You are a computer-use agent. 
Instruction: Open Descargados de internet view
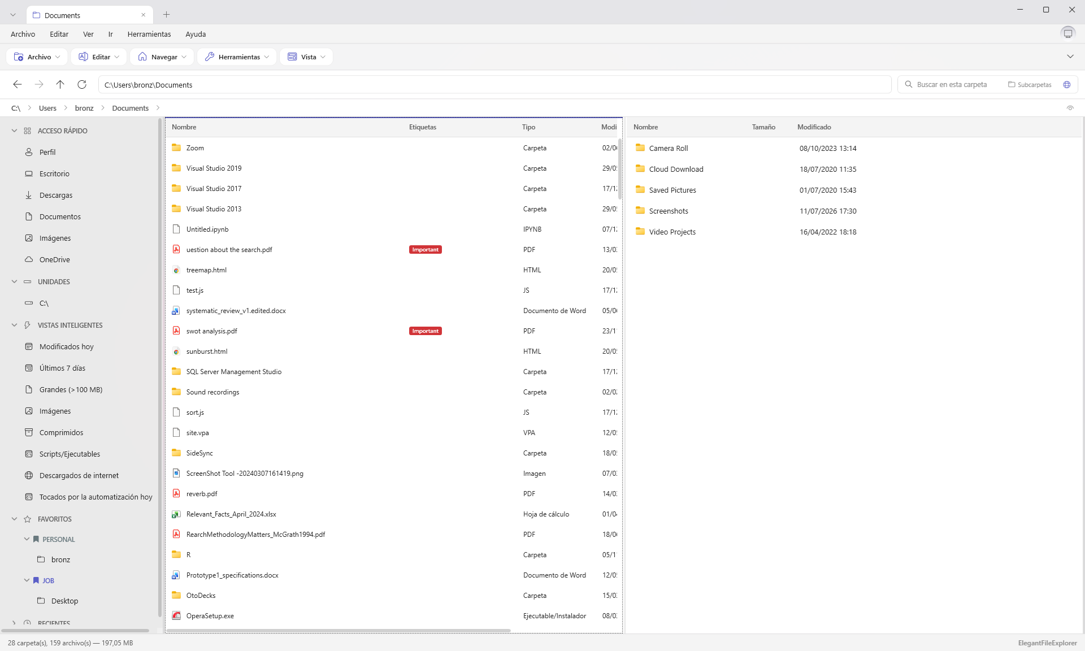coord(79,475)
